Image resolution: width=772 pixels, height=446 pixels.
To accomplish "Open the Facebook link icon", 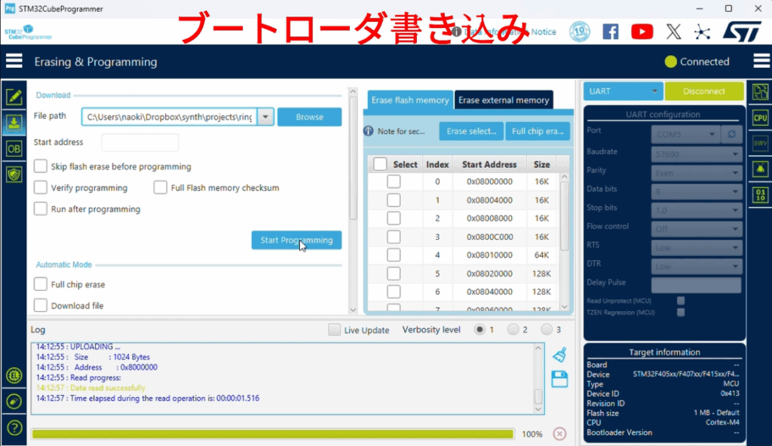I will 611,32.
